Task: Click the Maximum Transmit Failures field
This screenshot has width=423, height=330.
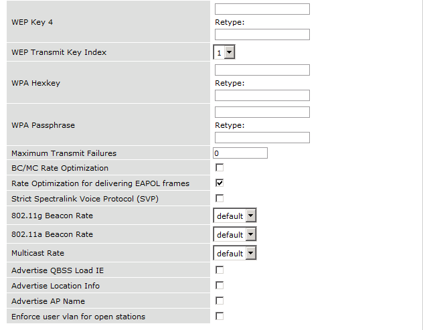Action: 240,153
